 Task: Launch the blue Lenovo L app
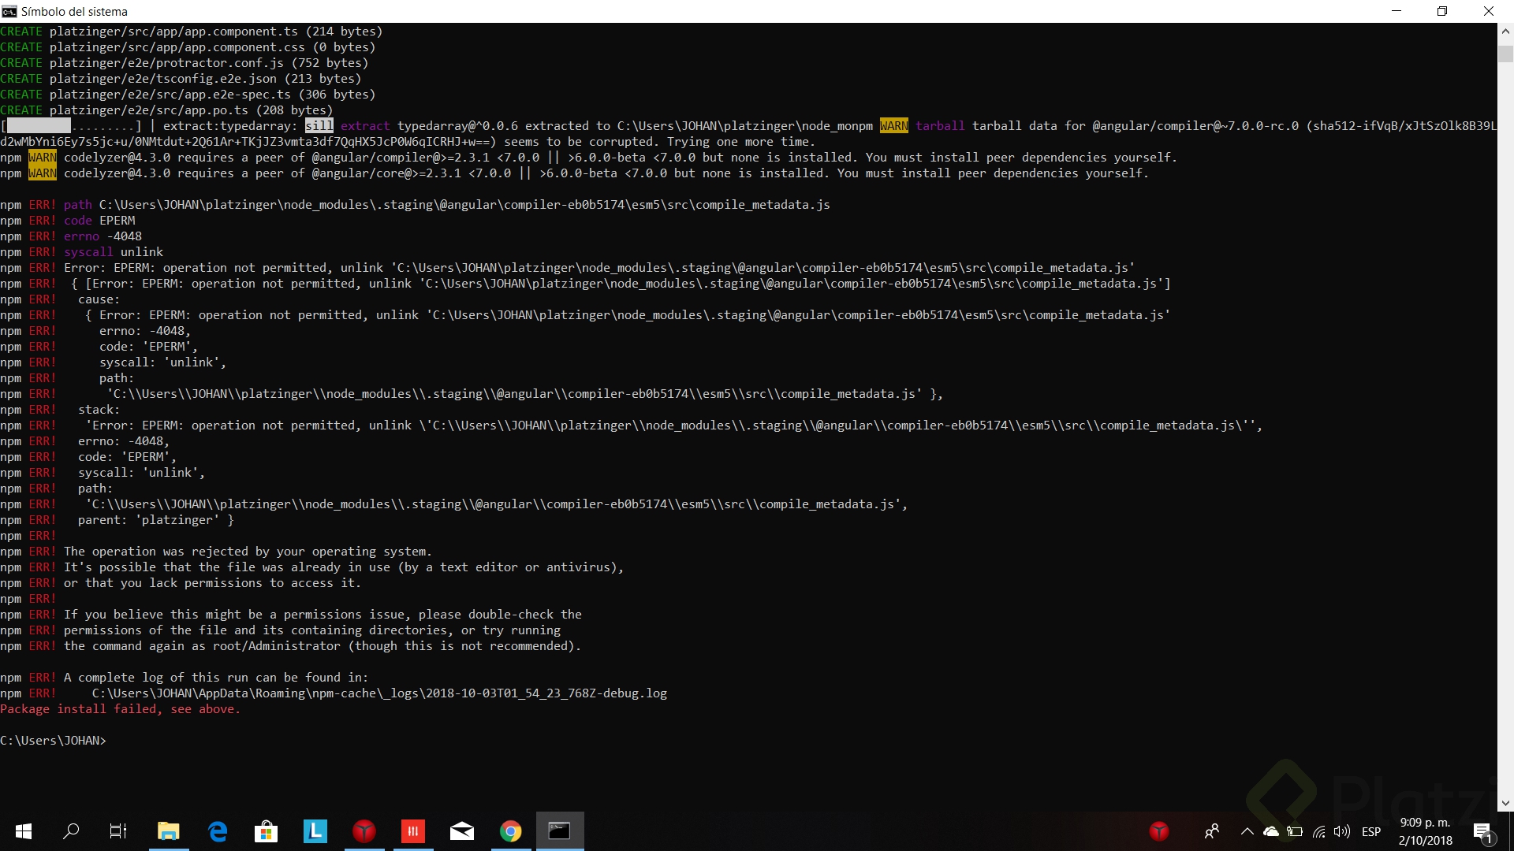[x=315, y=831]
